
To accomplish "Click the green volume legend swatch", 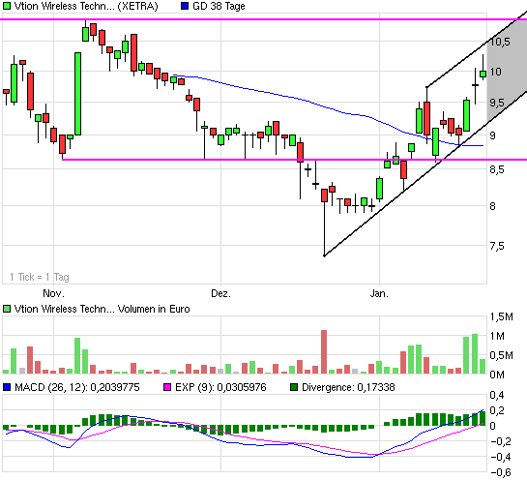I will (7, 309).
